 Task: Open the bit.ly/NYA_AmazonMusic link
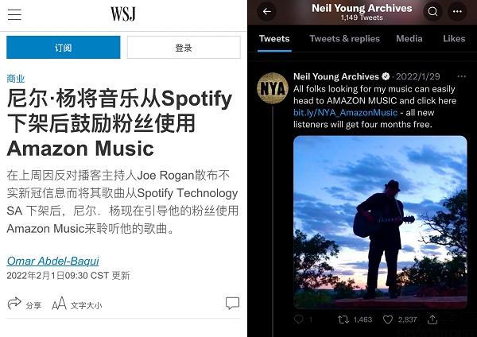(345, 113)
